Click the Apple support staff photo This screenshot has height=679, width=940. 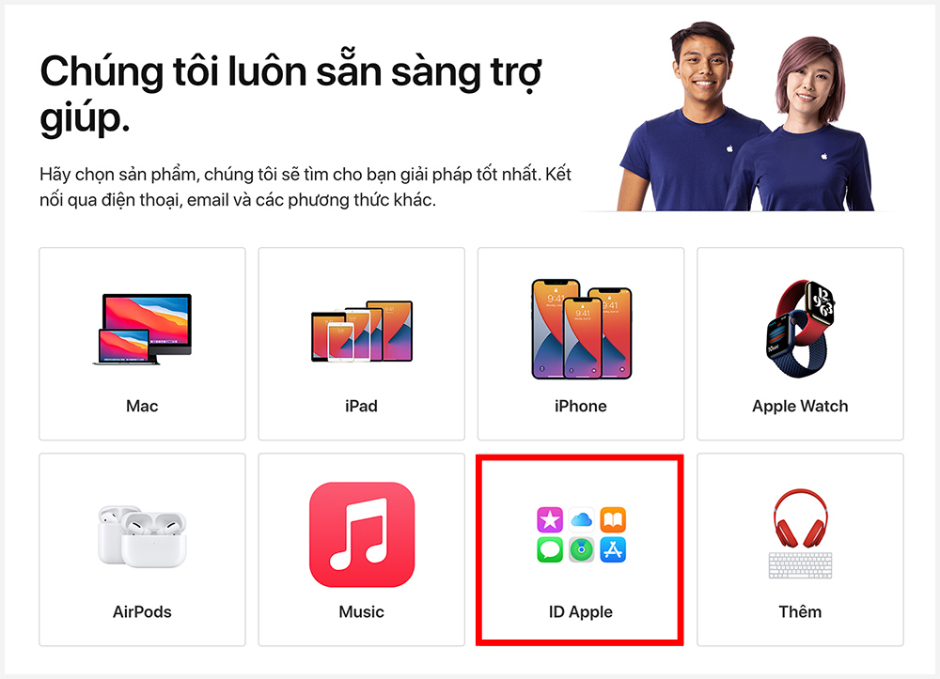click(x=745, y=116)
